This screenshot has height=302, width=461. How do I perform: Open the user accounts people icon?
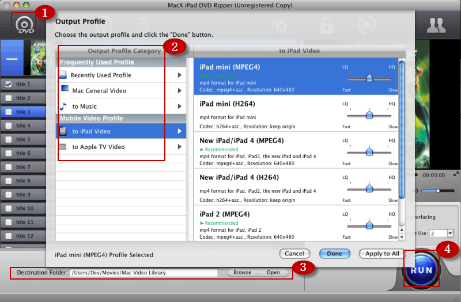(x=436, y=25)
